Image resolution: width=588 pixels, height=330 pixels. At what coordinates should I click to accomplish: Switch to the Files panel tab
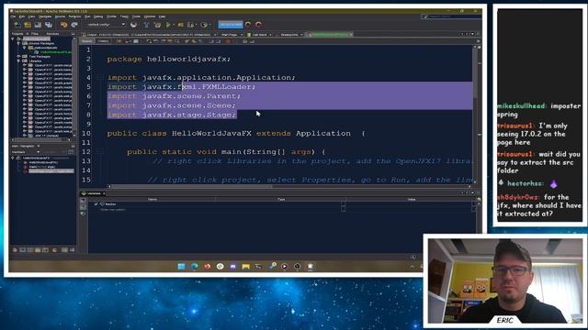(35, 34)
